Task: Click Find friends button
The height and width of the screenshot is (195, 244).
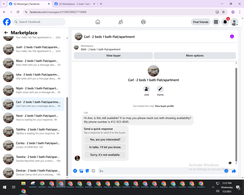Action: (201, 22)
